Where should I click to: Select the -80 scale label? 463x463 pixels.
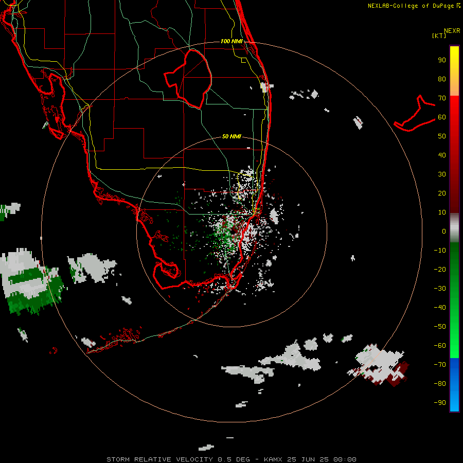pyautogui.click(x=440, y=384)
